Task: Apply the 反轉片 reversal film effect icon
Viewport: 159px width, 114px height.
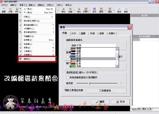Action: click(x=86, y=10)
